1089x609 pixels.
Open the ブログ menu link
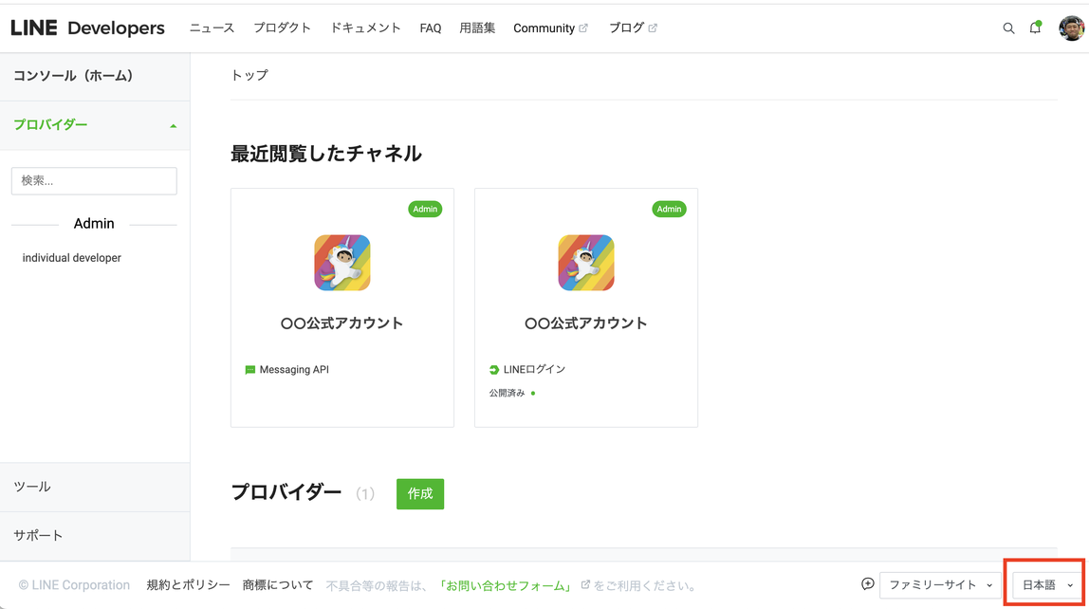[626, 28]
